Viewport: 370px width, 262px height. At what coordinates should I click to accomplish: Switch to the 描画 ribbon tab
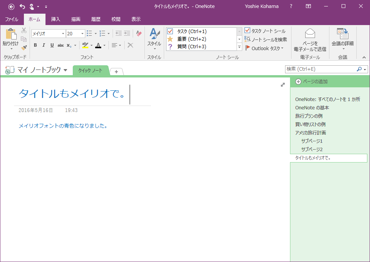click(75, 19)
